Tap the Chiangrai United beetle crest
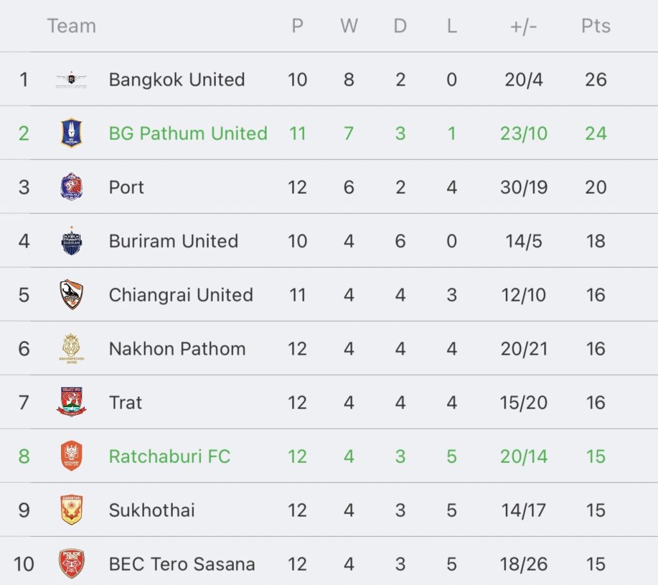Viewport: 658px width, 585px height. click(71, 294)
